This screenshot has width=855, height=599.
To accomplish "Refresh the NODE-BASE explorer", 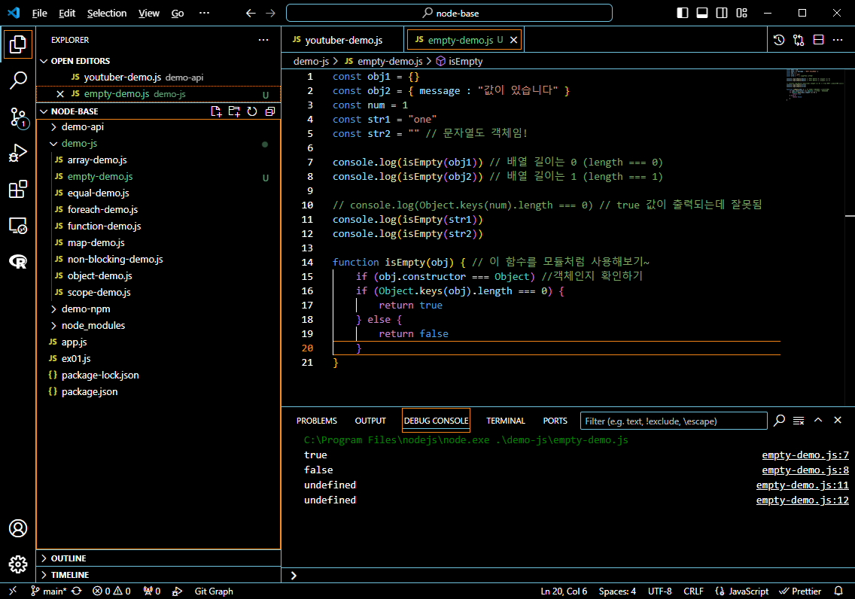I will (x=252, y=111).
